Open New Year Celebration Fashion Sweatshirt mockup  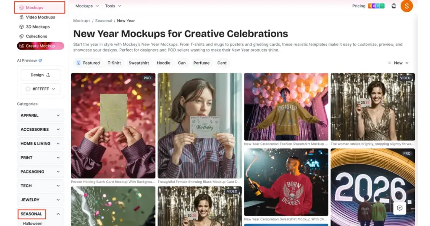click(286, 107)
